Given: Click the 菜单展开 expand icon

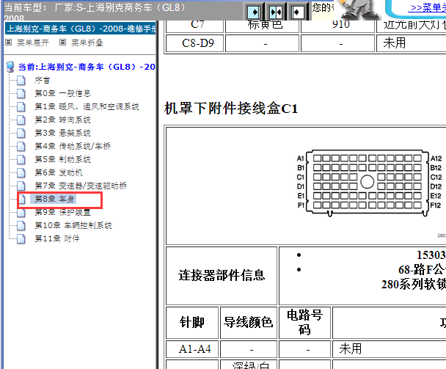Looking at the screenshot, I should point(9,43).
